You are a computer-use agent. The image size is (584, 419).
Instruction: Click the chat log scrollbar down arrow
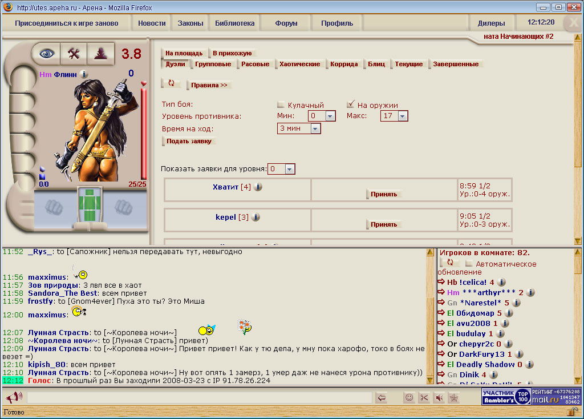(x=430, y=380)
